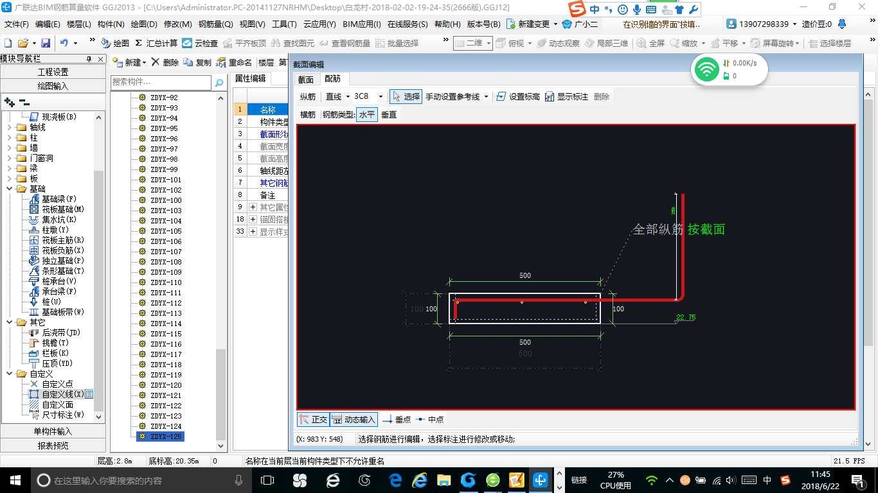Toggle 中点 midpoint snap
Screen dimensions: 878x493
[429, 419]
